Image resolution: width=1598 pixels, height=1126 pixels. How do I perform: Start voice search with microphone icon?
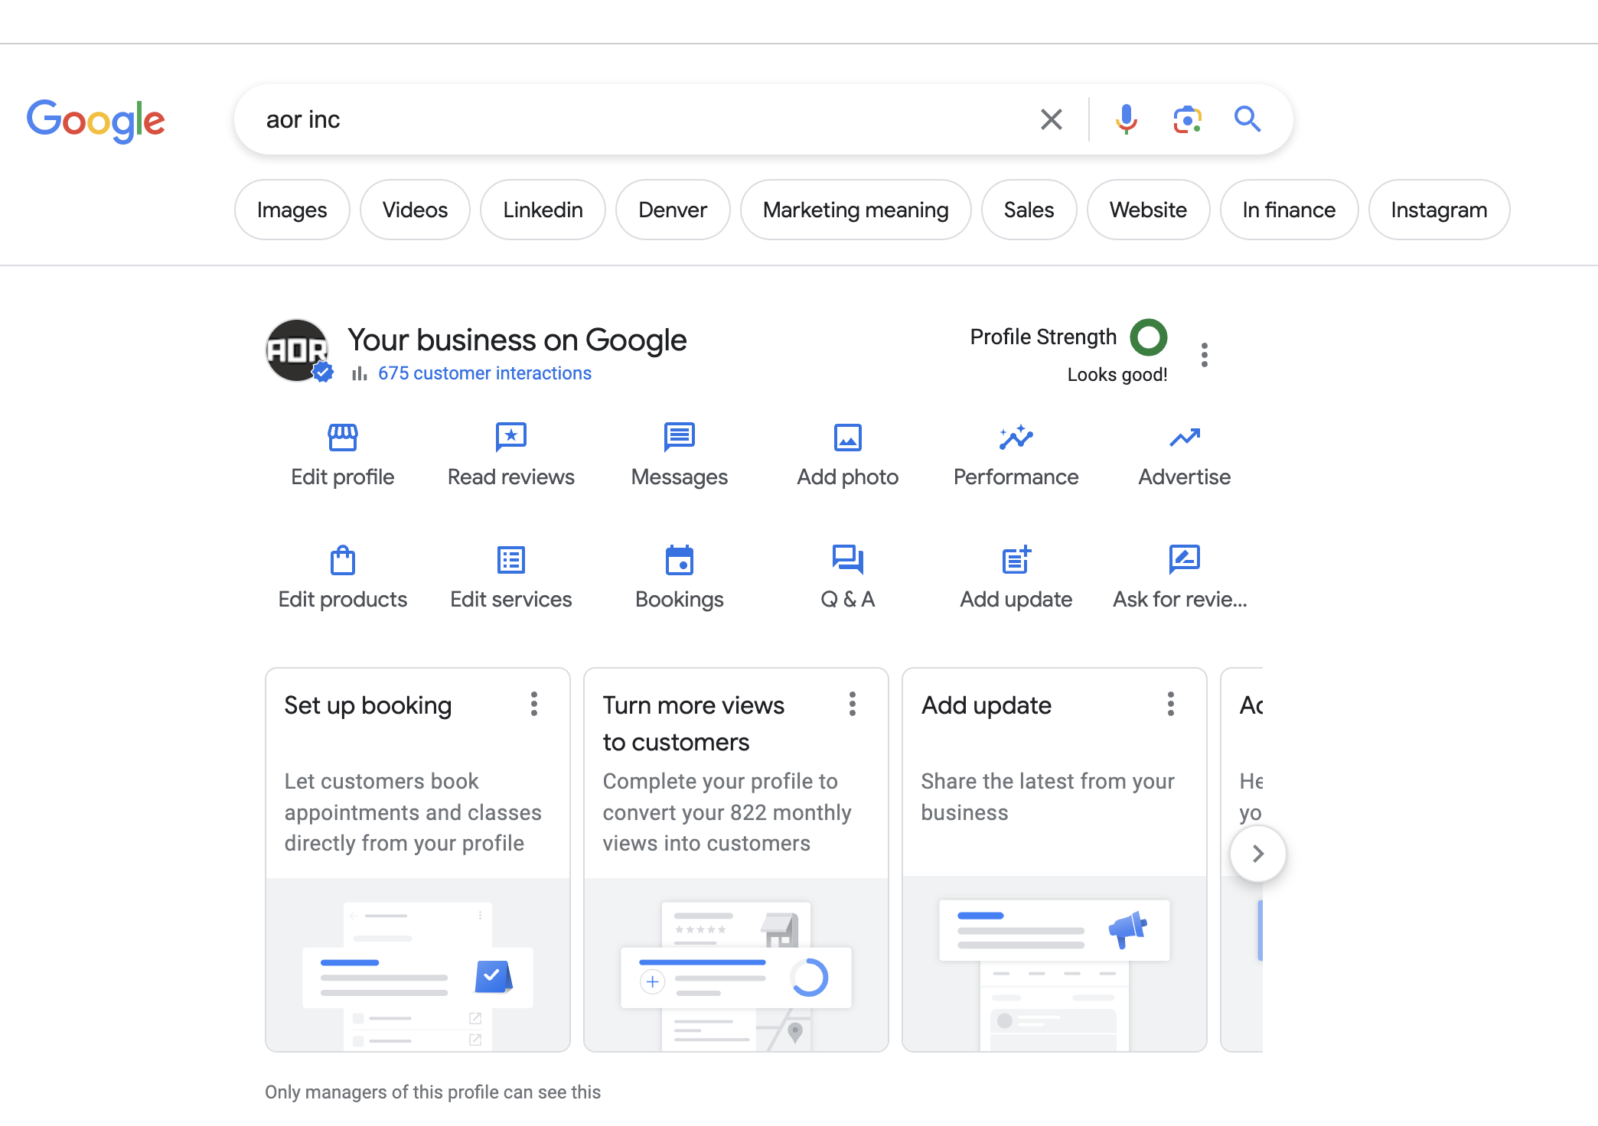point(1126,119)
